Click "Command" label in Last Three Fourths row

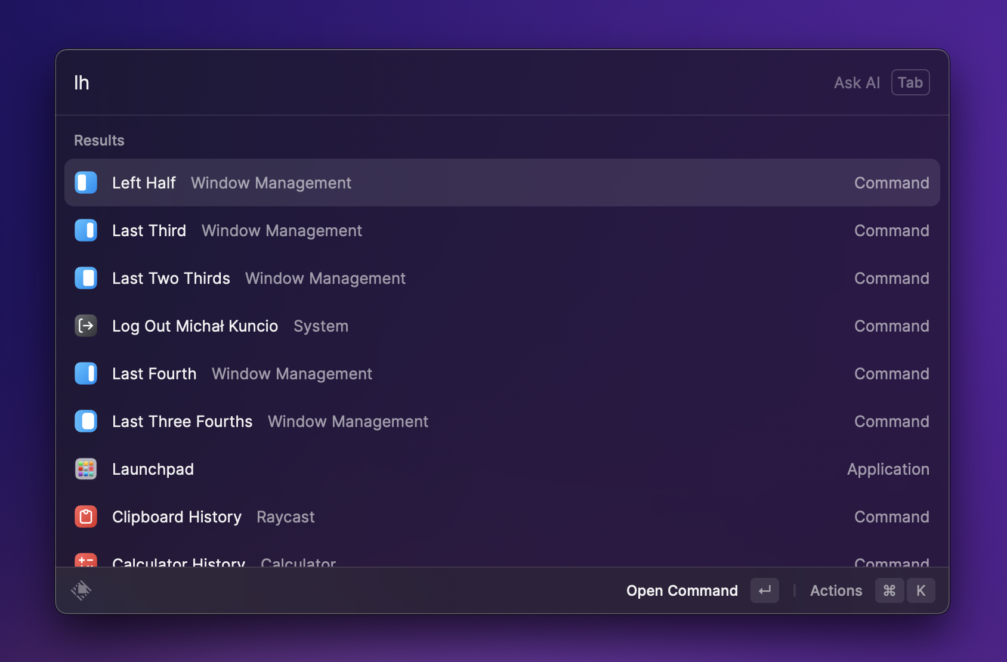click(892, 421)
